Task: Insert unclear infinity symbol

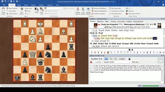Action: tap(144, 52)
